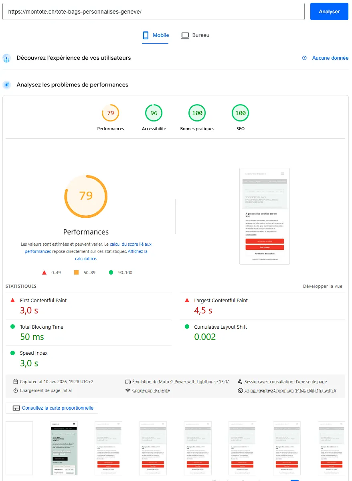352x481 pixels.
Task: Click the icon beside "Analysez les problèmes de performances"
Action: 6,85
